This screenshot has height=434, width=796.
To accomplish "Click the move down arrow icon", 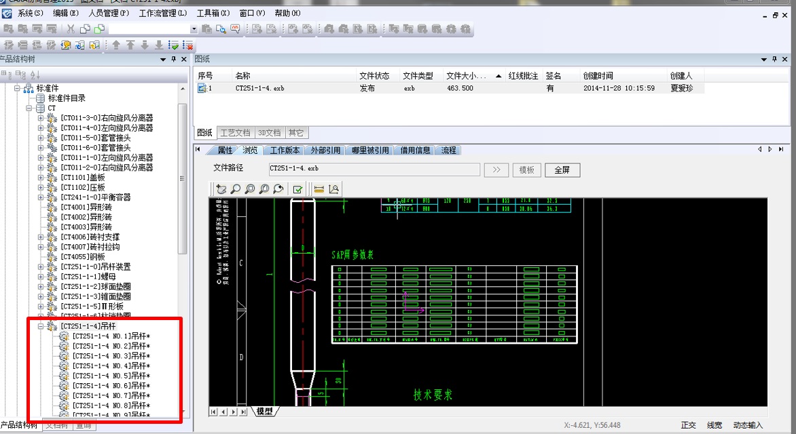I will point(145,45).
